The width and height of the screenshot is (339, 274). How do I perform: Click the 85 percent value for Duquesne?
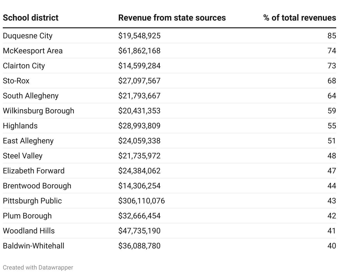tap(331, 36)
